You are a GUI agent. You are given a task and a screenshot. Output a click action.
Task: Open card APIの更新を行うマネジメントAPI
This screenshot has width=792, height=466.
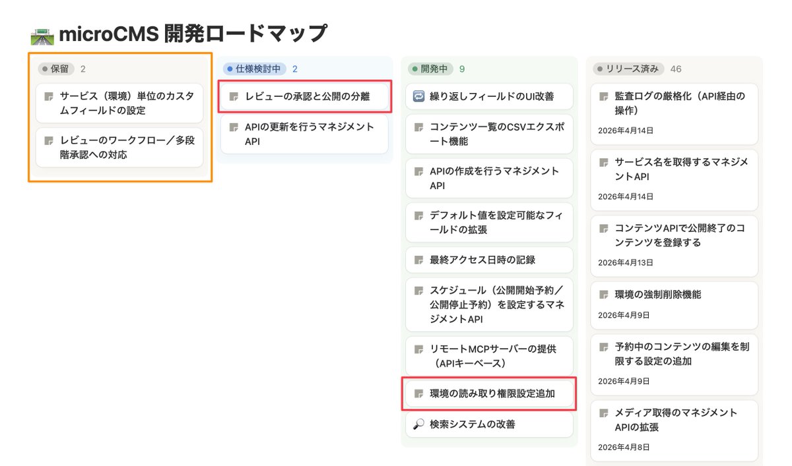click(304, 134)
